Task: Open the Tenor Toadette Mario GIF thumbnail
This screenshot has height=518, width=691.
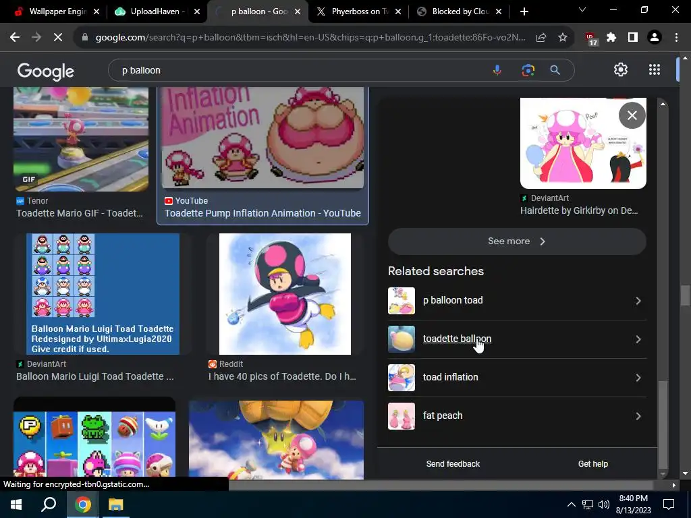Action: point(81,139)
